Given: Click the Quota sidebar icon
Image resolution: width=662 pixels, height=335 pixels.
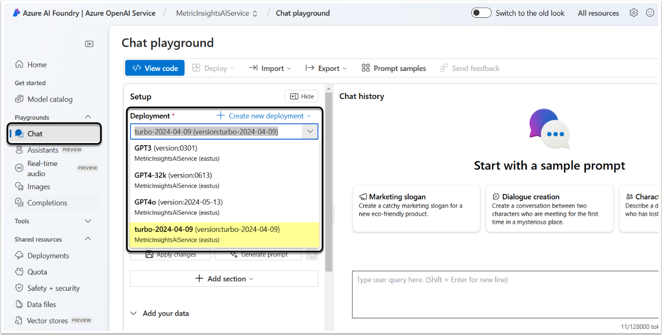Looking at the screenshot, I should pos(19,272).
